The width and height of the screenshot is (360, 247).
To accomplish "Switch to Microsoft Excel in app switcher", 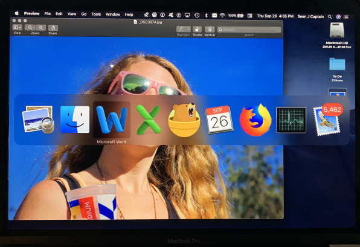I will tap(149, 120).
